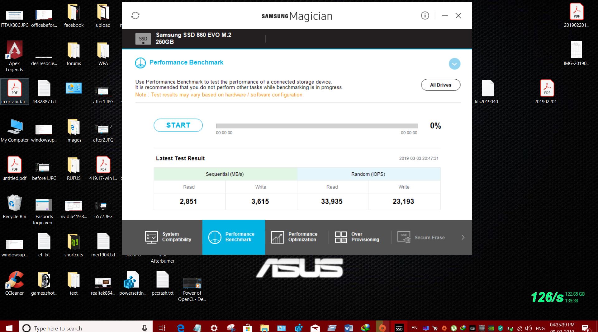Select the My Computer desktop icon
The image size is (598, 332).
tap(14, 130)
